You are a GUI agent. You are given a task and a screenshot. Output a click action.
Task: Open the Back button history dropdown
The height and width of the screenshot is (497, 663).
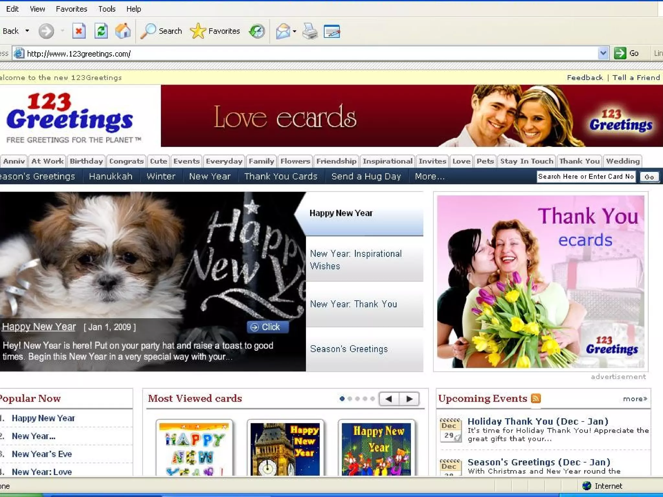click(x=27, y=31)
